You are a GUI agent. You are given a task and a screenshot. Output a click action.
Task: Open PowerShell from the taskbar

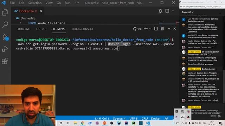90,123
